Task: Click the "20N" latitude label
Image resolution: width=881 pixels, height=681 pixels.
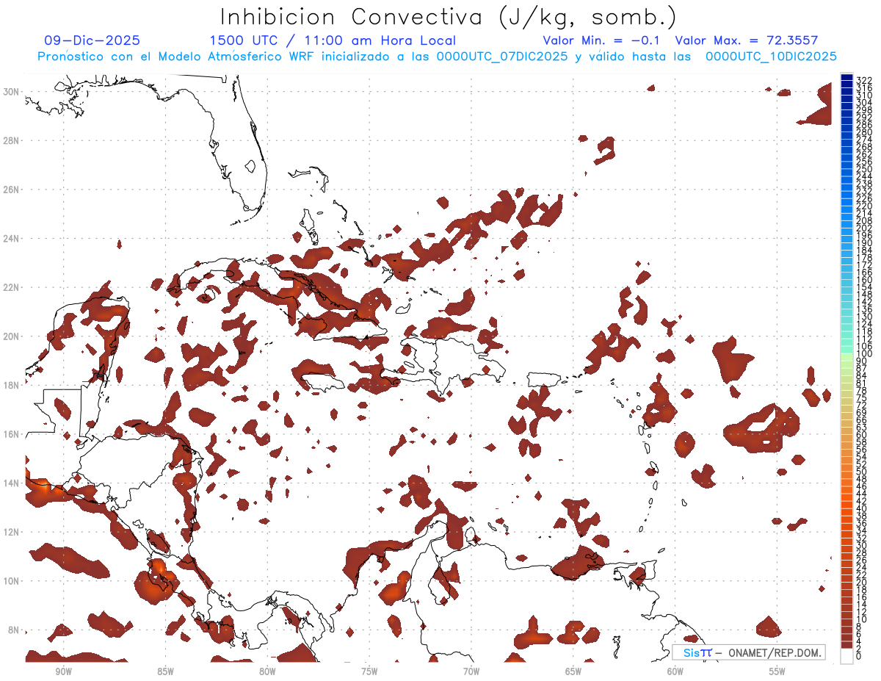Action: tap(12, 336)
